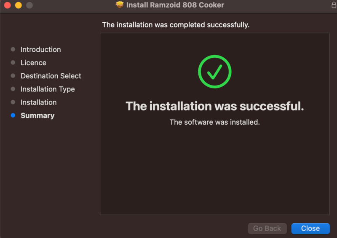Click the grey bullet beside Licence
Image resolution: width=337 pixels, height=238 pixels.
(13, 63)
